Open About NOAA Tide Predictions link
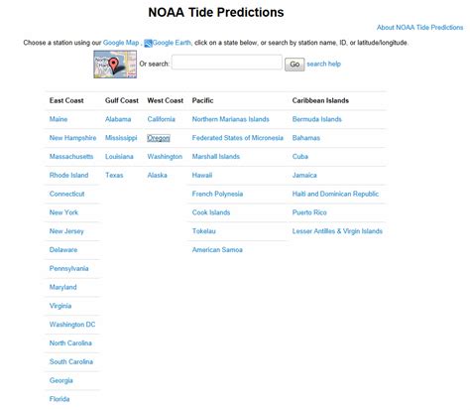This screenshot has width=470, height=410. click(x=419, y=28)
